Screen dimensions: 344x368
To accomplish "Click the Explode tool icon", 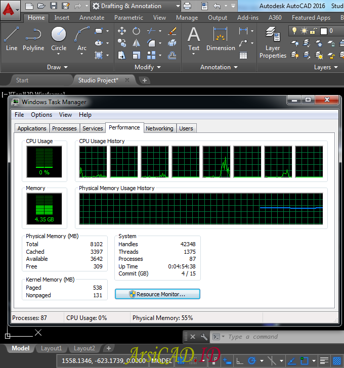I will coord(172,43).
